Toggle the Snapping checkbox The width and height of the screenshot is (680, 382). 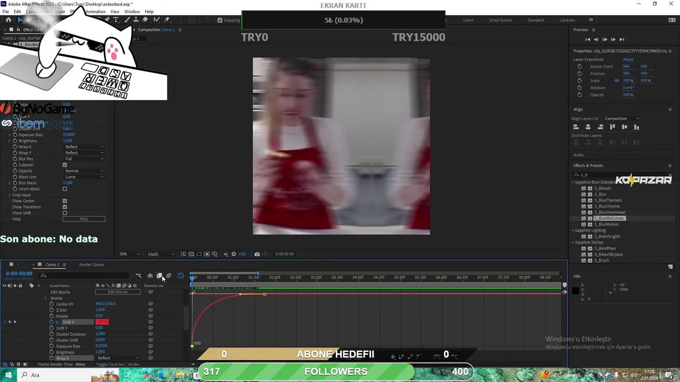point(220,20)
